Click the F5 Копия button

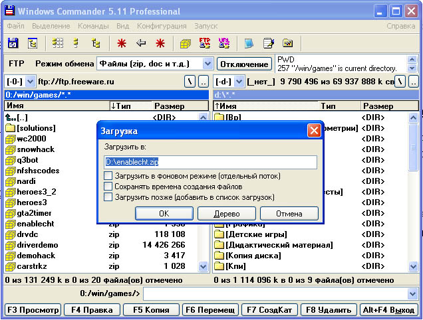[x=151, y=310]
